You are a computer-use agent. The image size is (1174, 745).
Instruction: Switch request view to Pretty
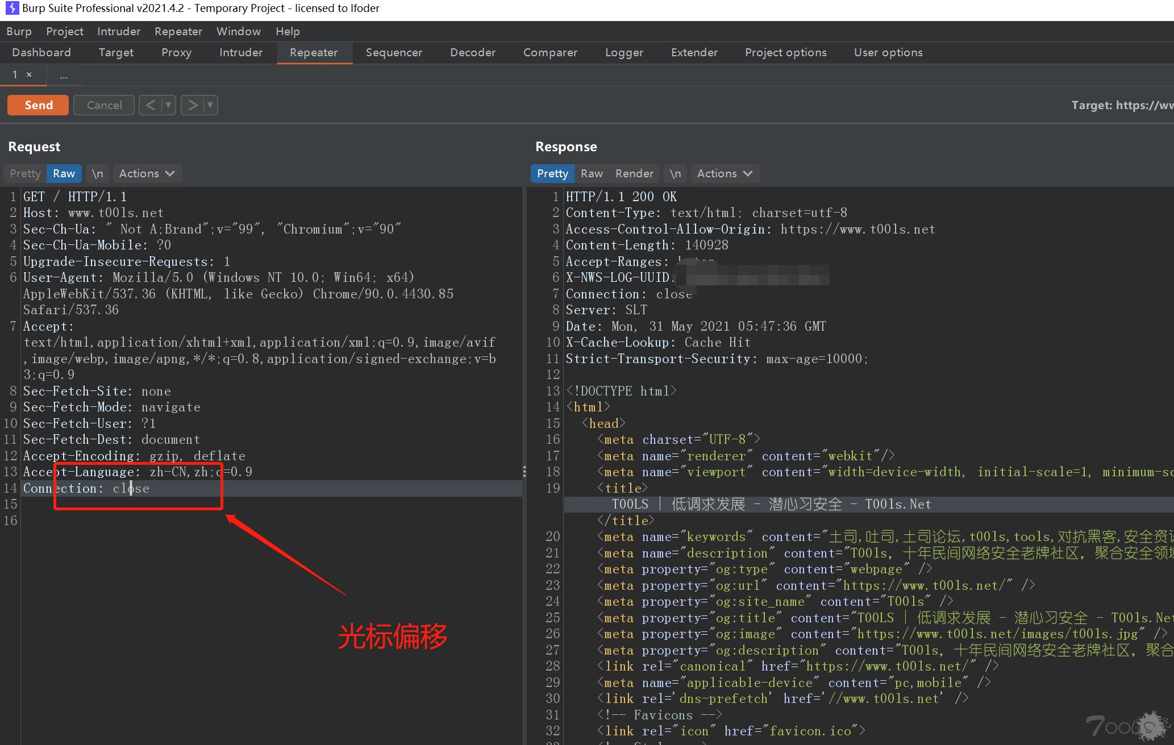tap(25, 173)
